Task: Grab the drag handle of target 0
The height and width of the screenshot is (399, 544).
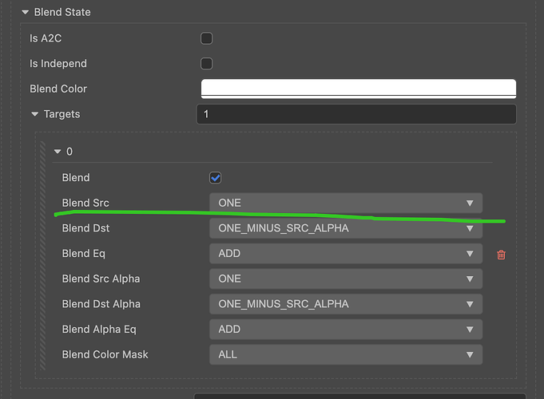Action: 43,255
